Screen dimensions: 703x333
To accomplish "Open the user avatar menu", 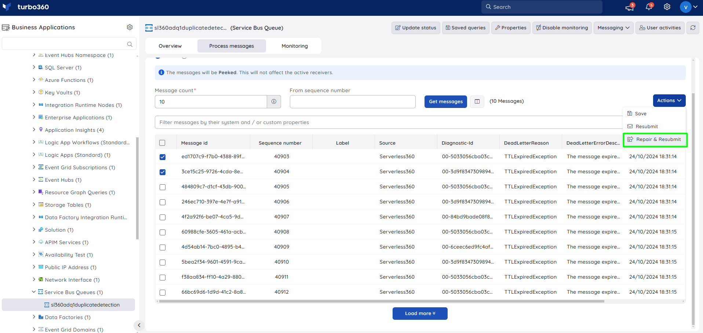I will (689, 7).
